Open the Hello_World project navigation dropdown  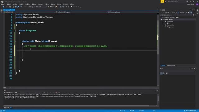point(29,12)
